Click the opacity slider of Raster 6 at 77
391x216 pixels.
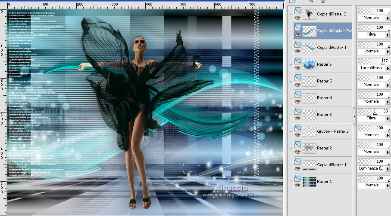(x=382, y=61)
